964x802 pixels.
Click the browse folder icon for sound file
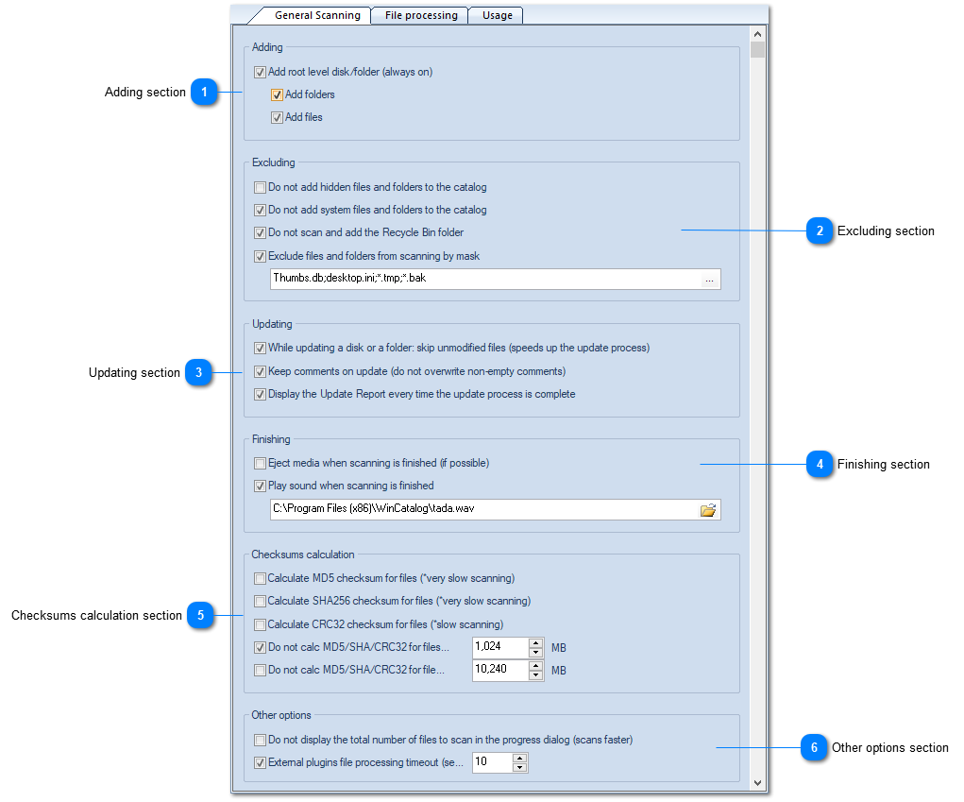point(708,510)
